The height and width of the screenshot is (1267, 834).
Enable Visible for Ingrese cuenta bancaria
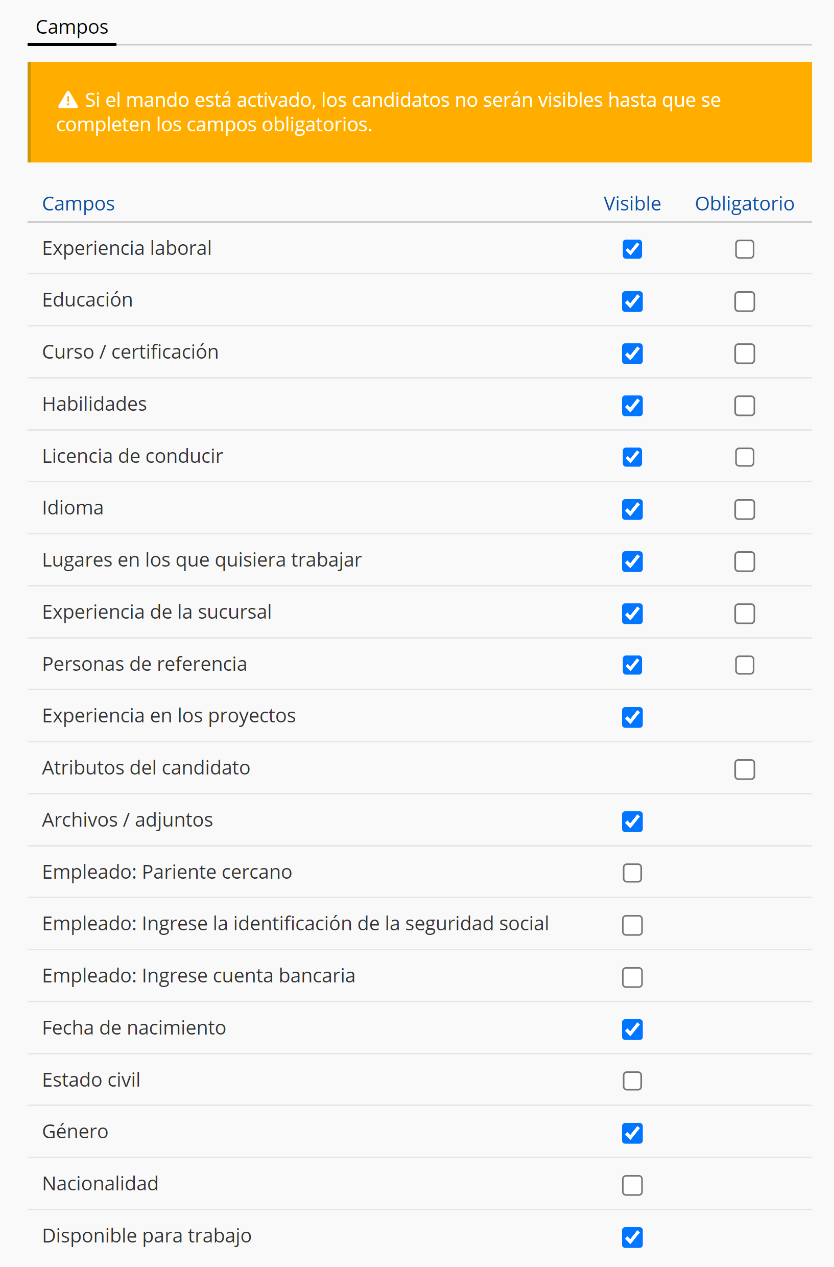[632, 977]
